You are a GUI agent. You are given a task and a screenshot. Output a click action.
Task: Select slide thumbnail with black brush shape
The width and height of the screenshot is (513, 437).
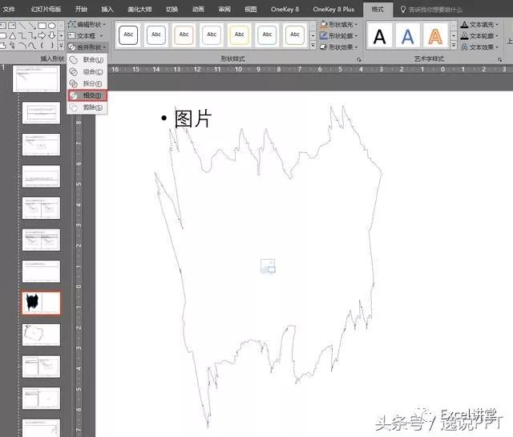pyautogui.click(x=41, y=303)
